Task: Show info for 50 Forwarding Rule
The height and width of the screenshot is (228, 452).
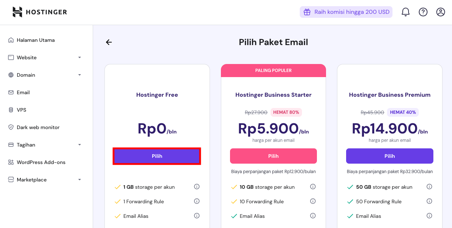Action: (x=429, y=201)
